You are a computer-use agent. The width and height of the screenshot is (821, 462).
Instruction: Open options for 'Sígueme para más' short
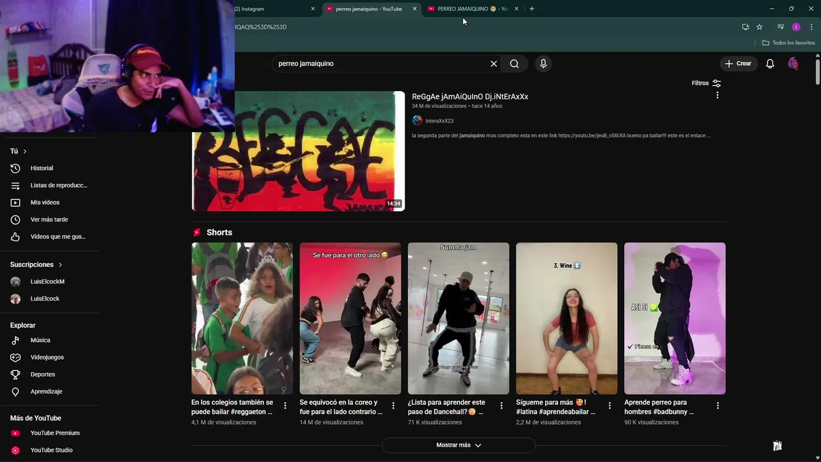pyautogui.click(x=609, y=406)
